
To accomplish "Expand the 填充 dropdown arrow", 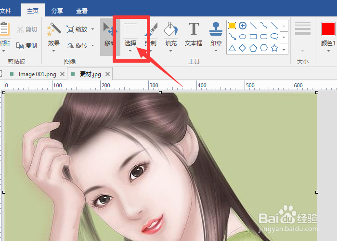I will point(170,51).
